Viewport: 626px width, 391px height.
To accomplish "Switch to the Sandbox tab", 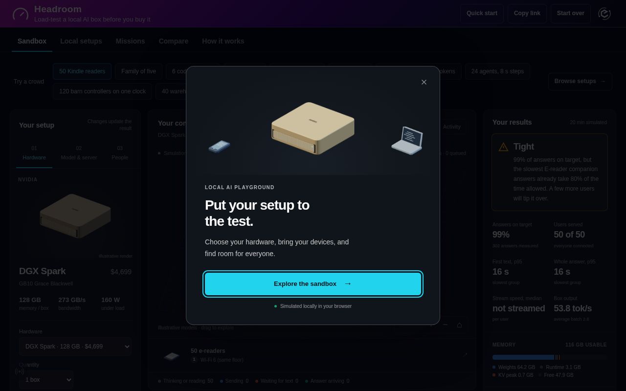I will 32,41.
